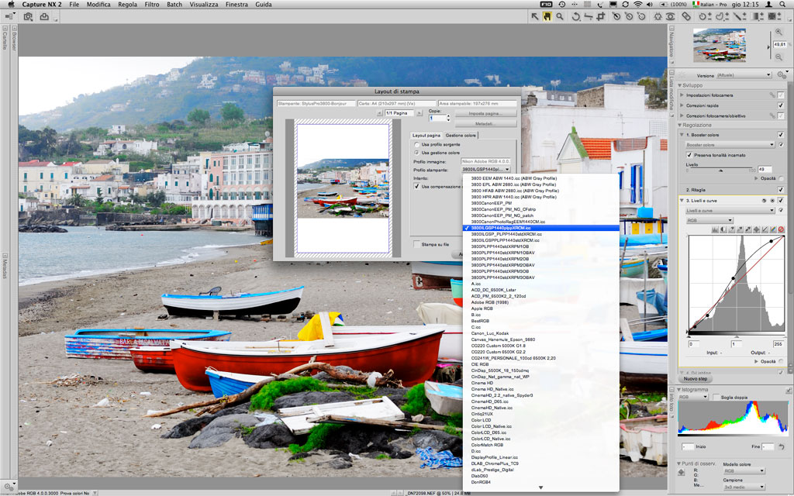
Task: Open the Regola menu
Action: 128,4
